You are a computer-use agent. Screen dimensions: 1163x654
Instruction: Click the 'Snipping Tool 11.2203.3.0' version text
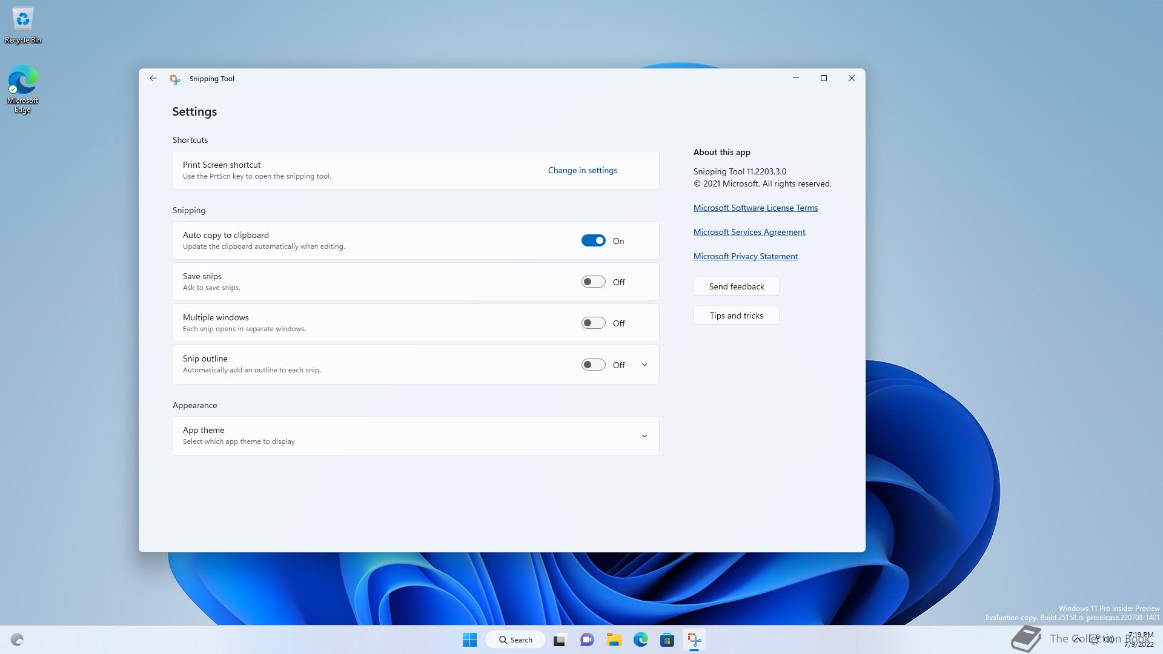(740, 171)
